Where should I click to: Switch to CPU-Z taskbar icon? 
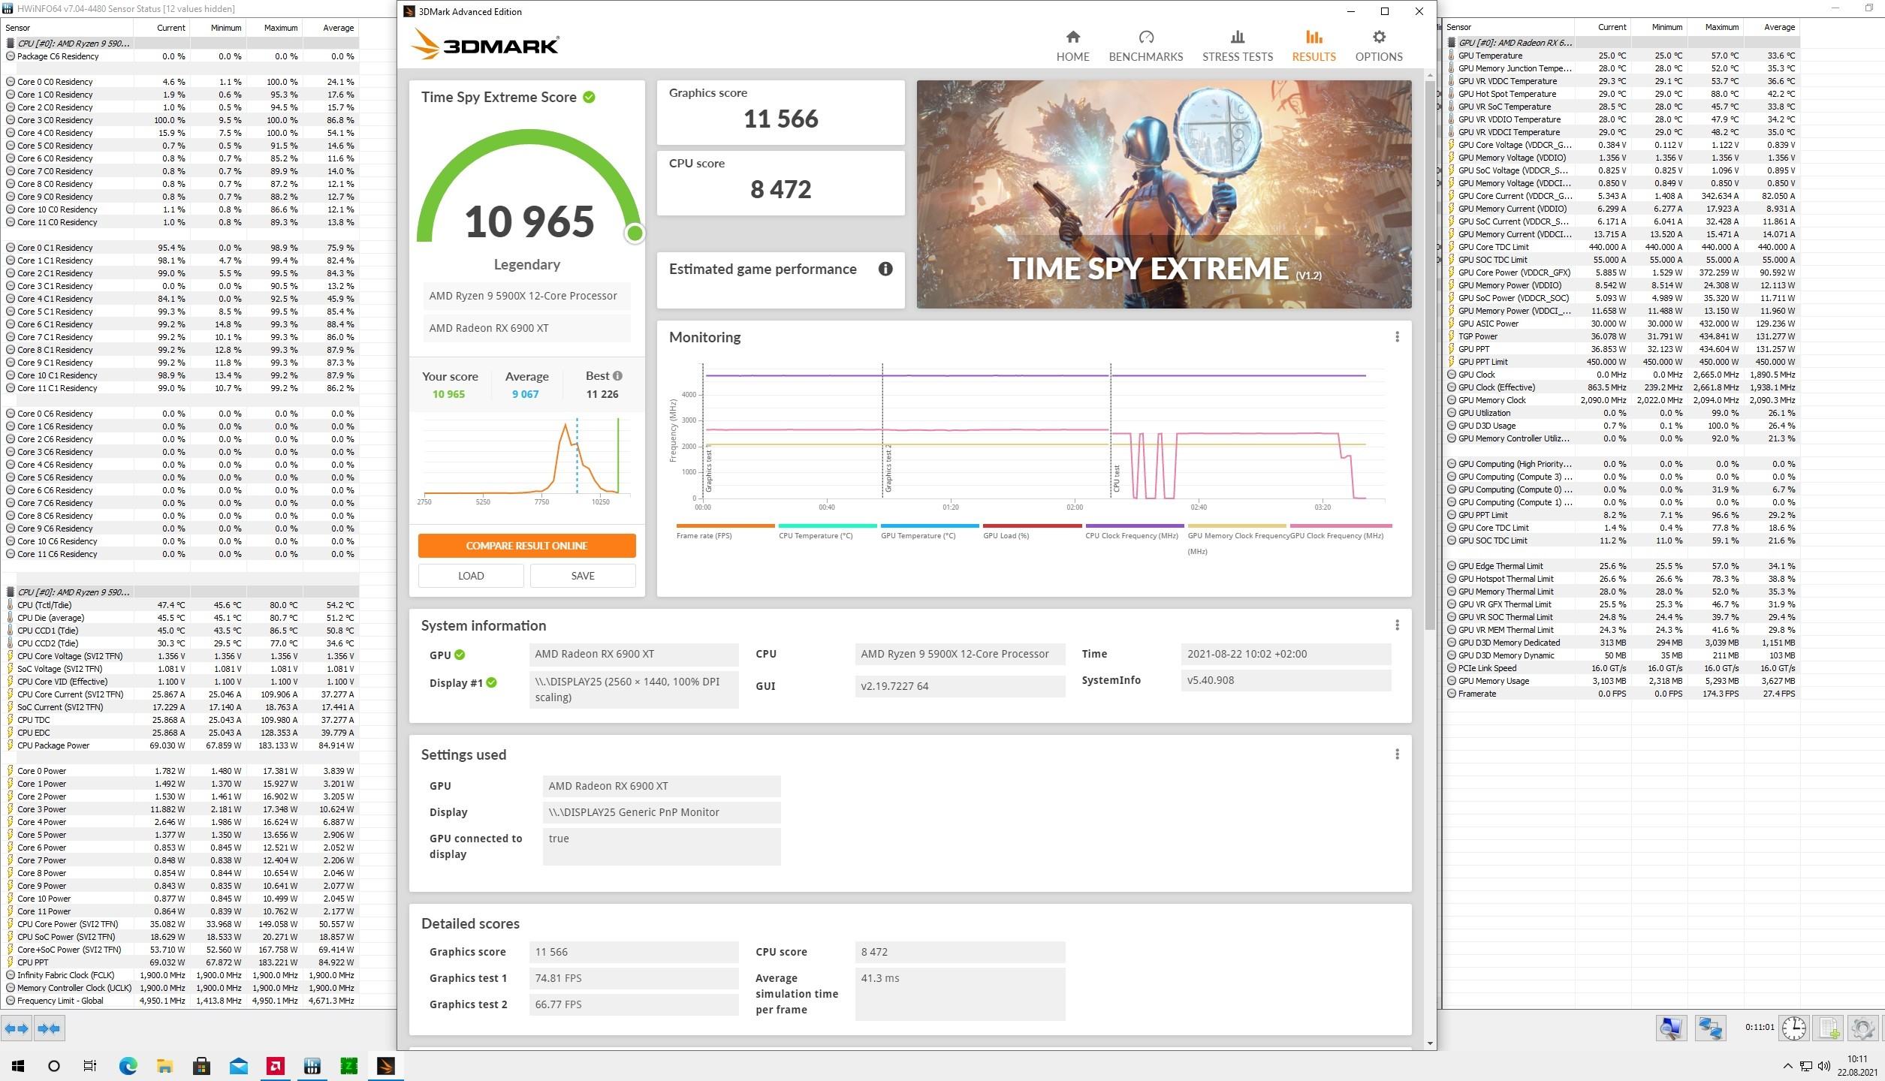pos(348,1065)
